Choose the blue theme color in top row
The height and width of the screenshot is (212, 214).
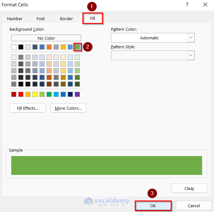point(42,47)
